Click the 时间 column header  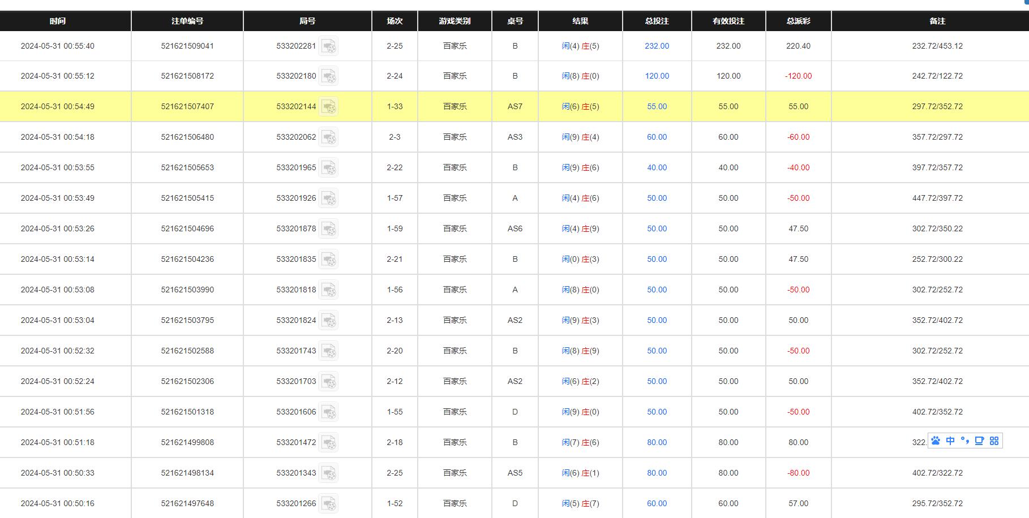click(57, 21)
